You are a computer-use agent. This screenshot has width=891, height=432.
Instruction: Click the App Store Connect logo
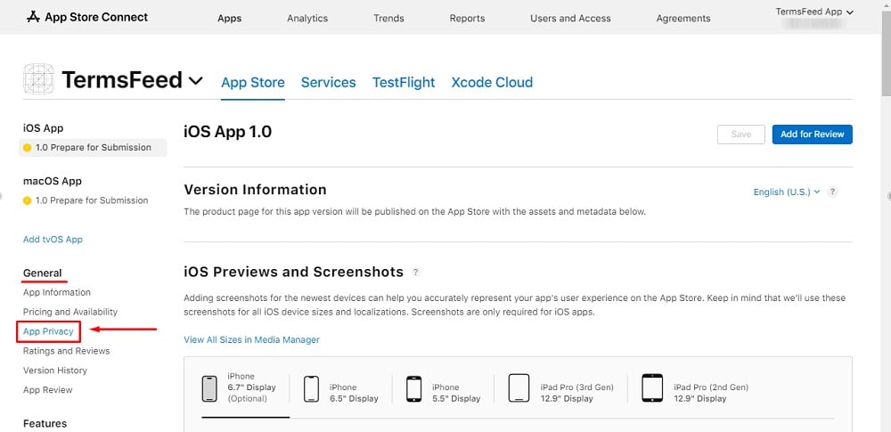87,17
